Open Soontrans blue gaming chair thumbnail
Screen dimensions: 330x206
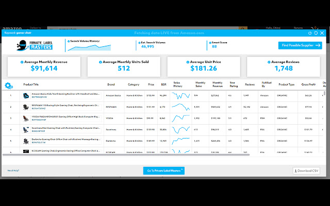point(26,130)
